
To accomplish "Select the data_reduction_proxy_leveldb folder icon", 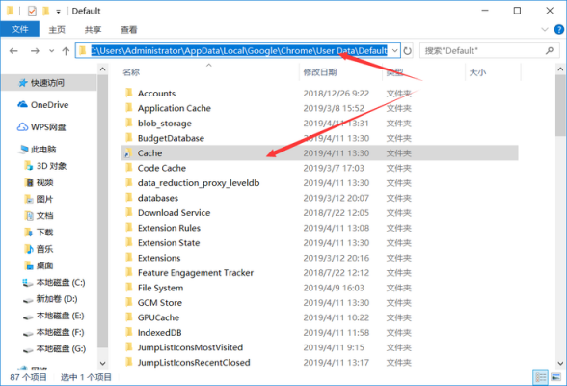I will tap(129, 182).
